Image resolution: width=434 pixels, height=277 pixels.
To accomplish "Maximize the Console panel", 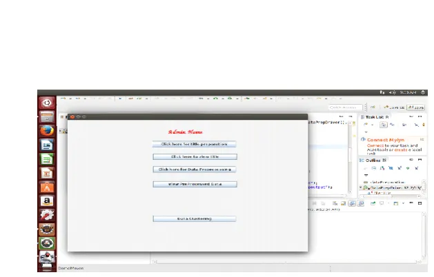I will point(420,203).
